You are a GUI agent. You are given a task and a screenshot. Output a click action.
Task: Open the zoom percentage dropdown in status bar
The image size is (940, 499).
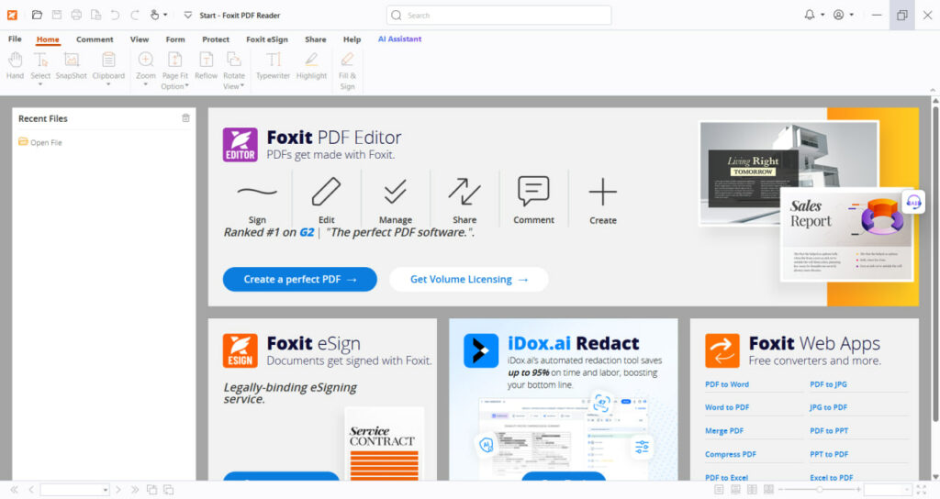point(906,490)
